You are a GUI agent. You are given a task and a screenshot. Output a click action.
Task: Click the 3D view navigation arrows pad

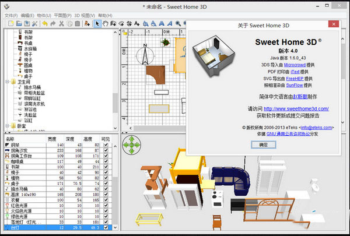pyautogui.click(x=131, y=145)
